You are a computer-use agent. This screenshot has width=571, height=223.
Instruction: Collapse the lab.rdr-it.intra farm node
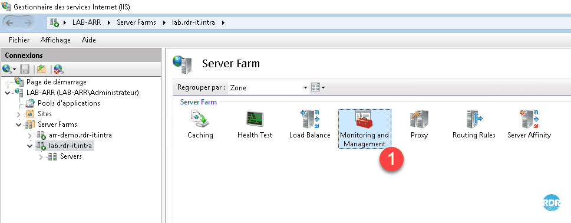pos(30,146)
